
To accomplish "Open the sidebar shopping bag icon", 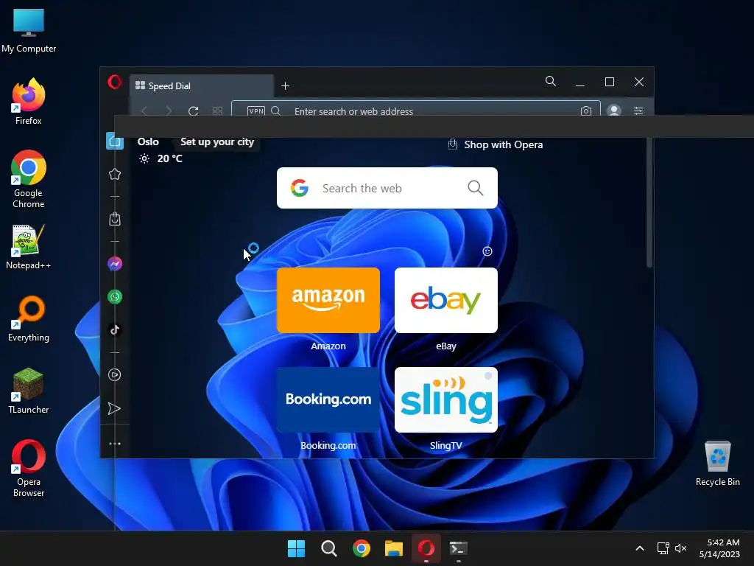I will (114, 219).
